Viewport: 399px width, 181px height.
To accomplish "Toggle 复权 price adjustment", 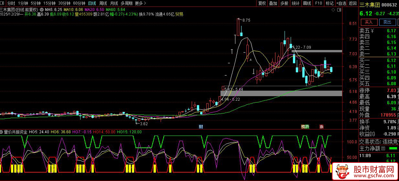I will pos(262,3).
